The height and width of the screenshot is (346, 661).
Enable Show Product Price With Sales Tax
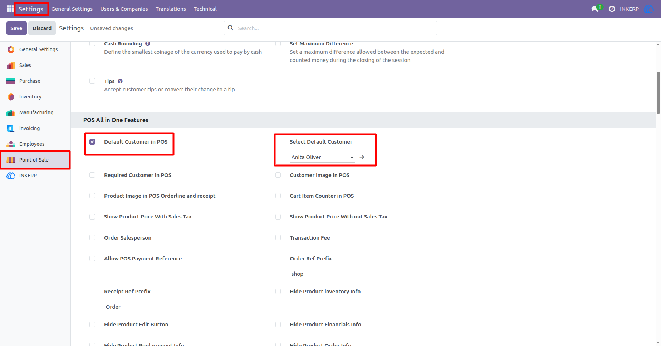[x=92, y=217]
